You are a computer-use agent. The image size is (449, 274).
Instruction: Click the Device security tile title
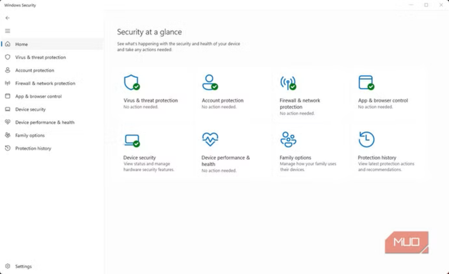coord(139,157)
